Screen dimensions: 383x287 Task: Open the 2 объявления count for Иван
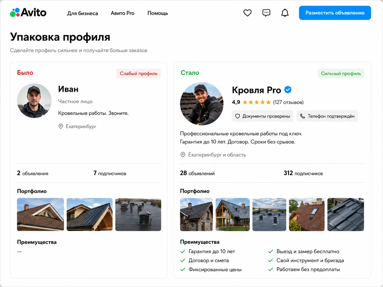click(33, 173)
